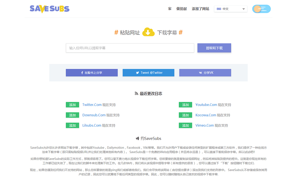Open the Lilsubs.Com link
297x184 pixels.
tap(92, 125)
